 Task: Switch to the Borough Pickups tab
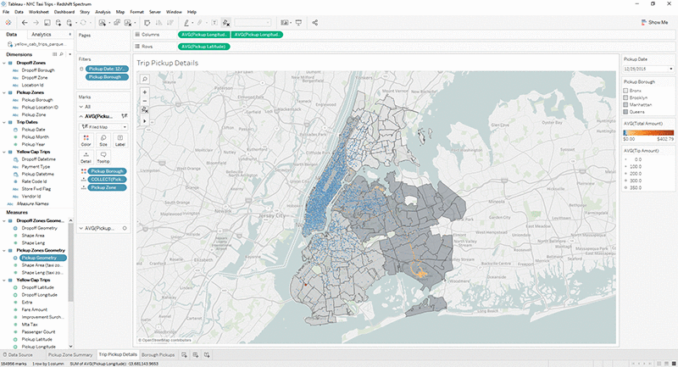tap(158, 355)
